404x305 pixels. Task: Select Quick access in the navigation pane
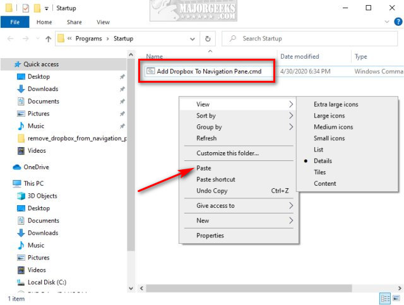click(64, 64)
